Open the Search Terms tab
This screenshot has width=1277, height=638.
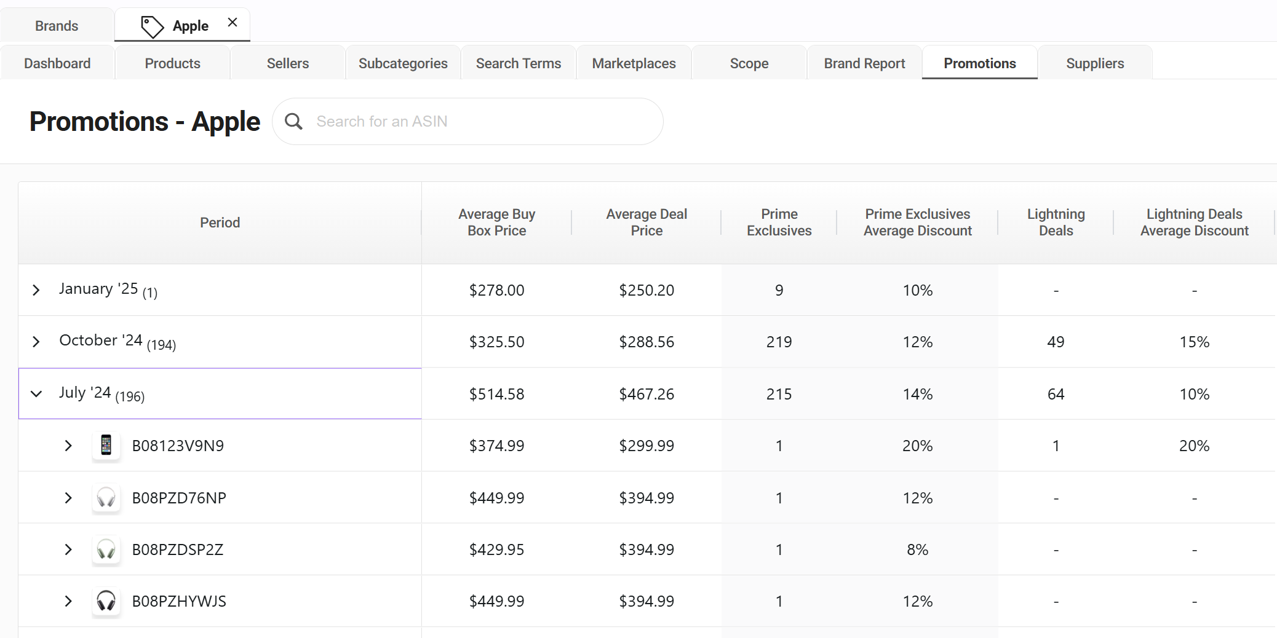click(x=519, y=63)
